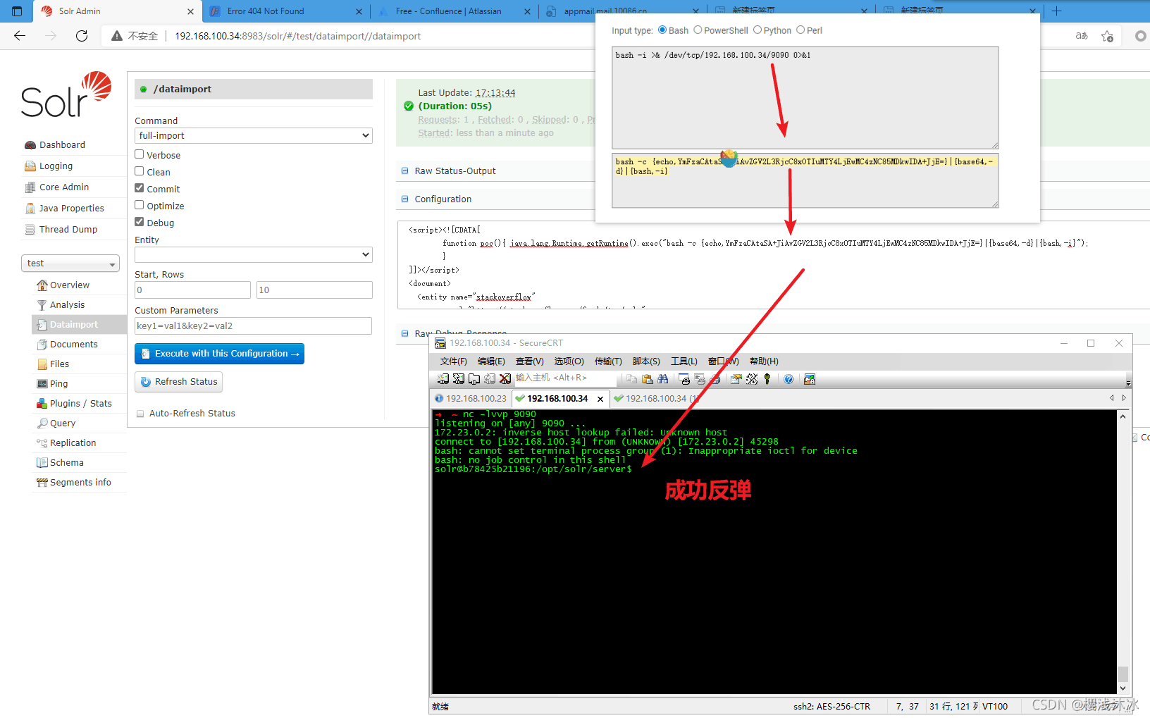This screenshot has height=718, width=1150.
Task: Click Paste icon in SecureCRT toolbar
Action: click(x=648, y=379)
